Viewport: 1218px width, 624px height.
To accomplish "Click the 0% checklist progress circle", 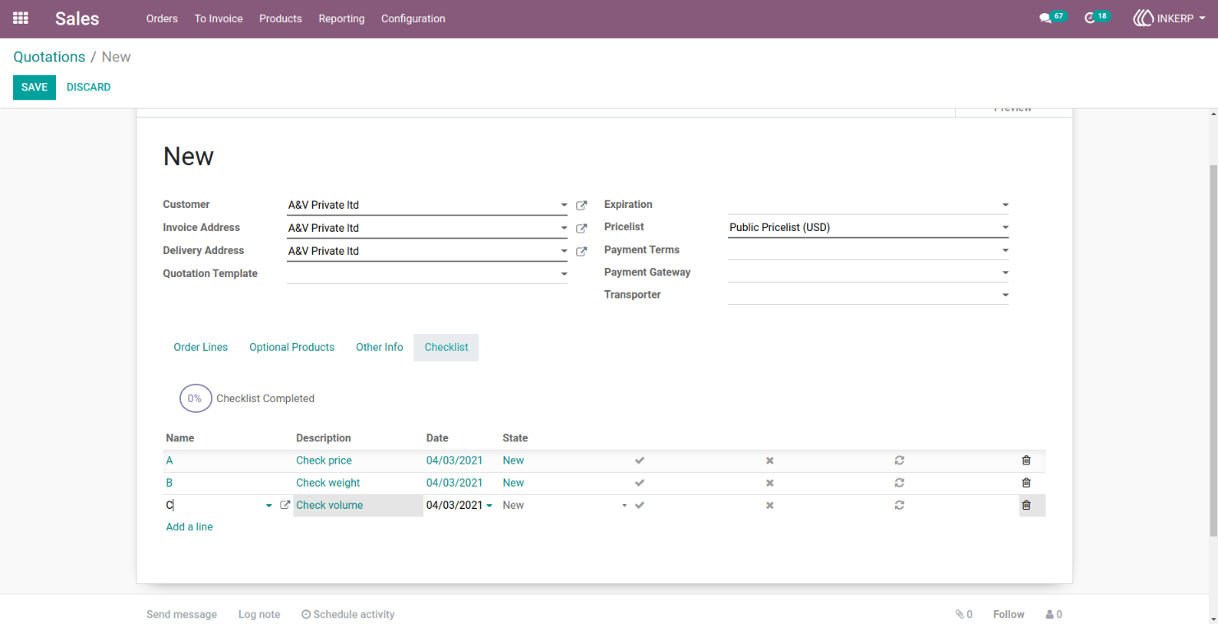I will pos(196,398).
